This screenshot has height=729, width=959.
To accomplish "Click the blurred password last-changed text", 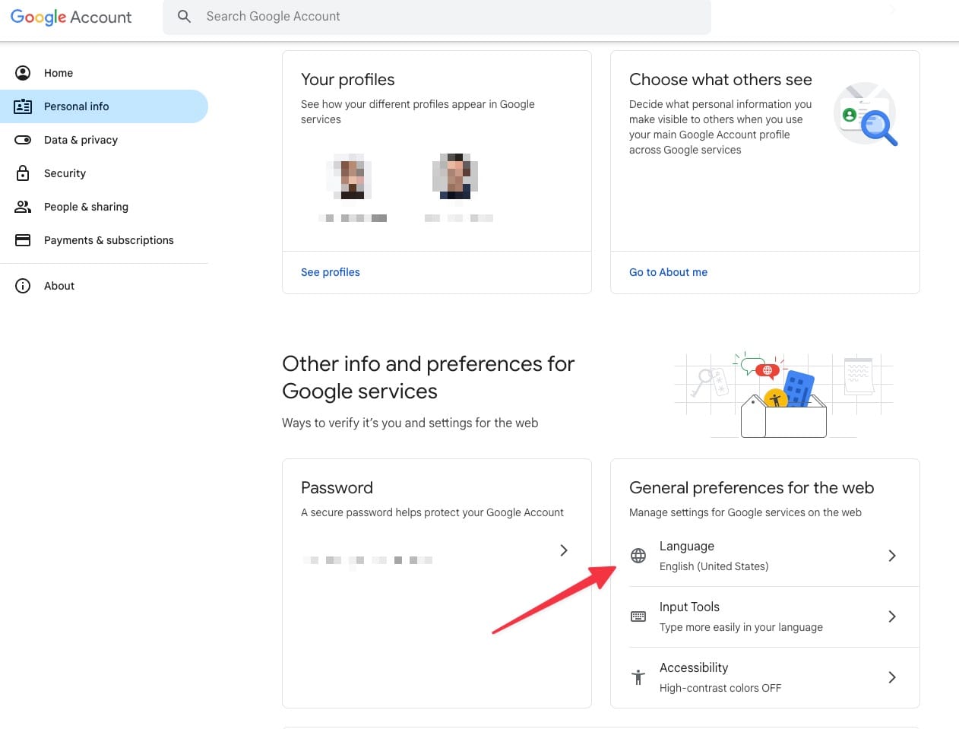I will pyautogui.click(x=368, y=560).
